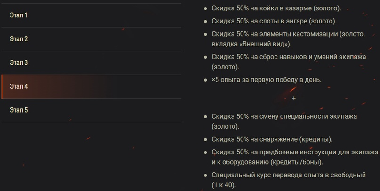380x191 pixels.
Task: Click the highlighted Этап 4 tab
Action: pyautogui.click(x=19, y=86)
